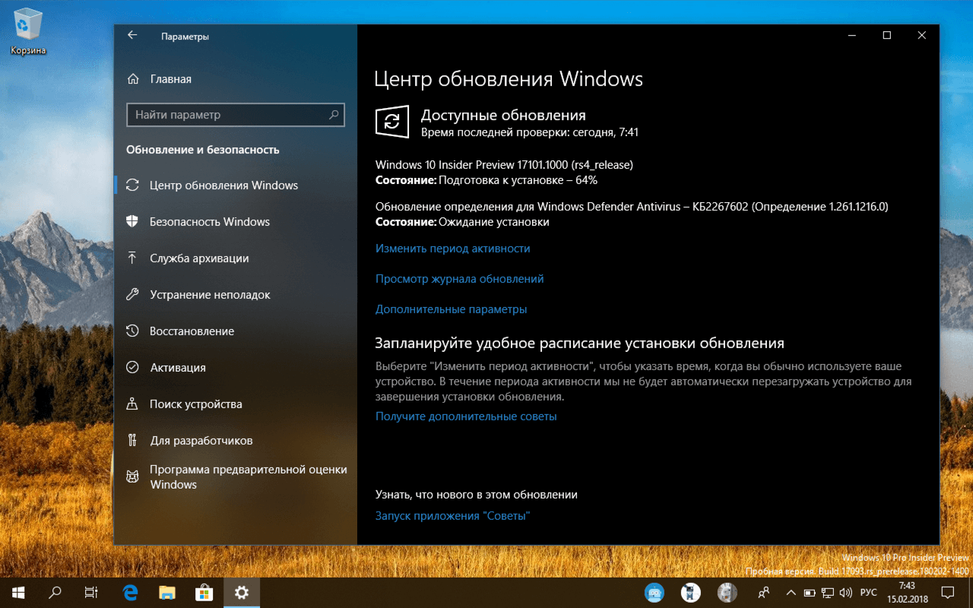Click the Windows 10 Insider Preview 17101.1000 line
Viewport: 973px width, 608px height.
click(504, 164)
